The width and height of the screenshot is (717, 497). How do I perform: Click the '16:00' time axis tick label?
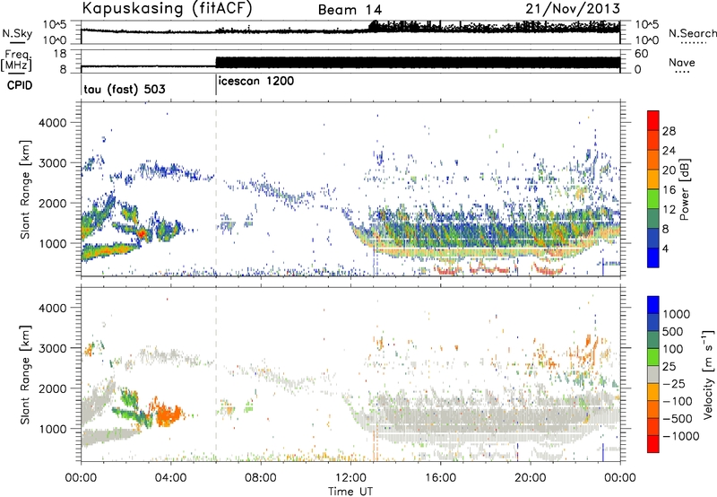click(440, 478)
